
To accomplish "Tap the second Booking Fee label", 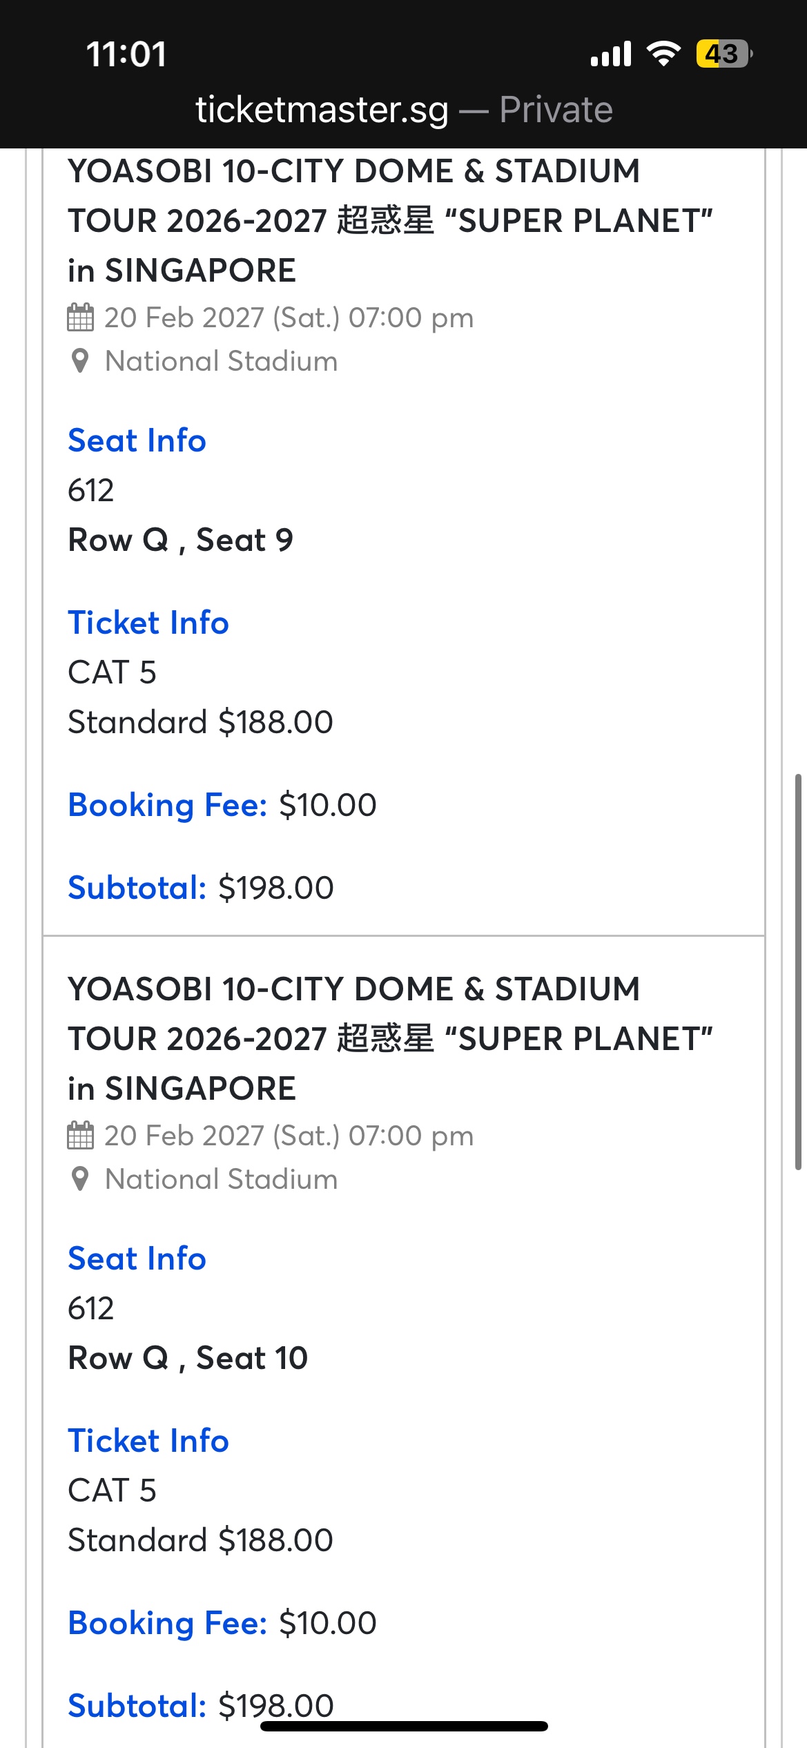I will pyautogui.click(x=168, y=1623).
